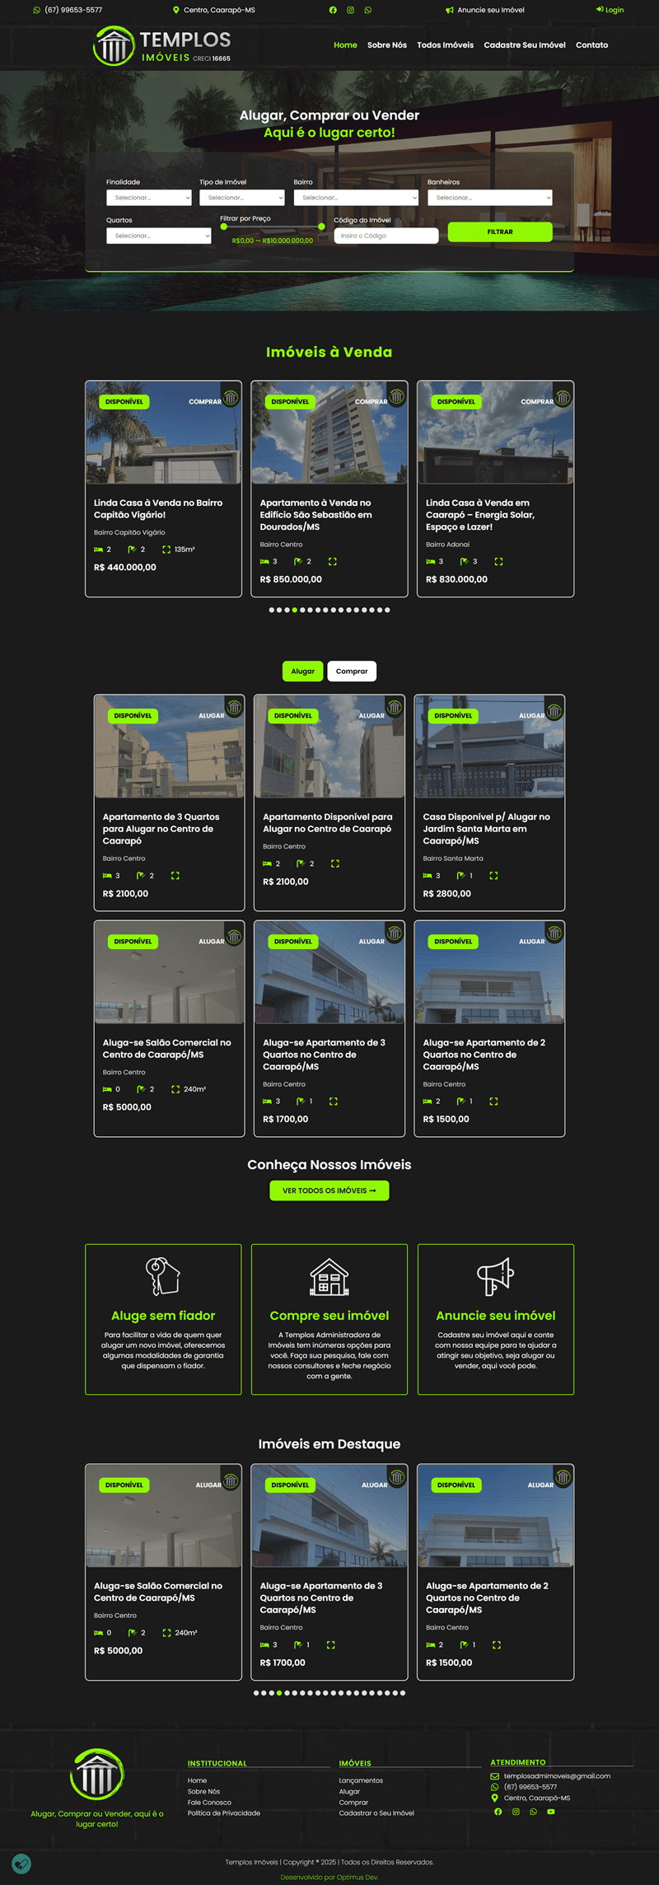Open the Banheiros dropdown

click(x=489, y=198)
